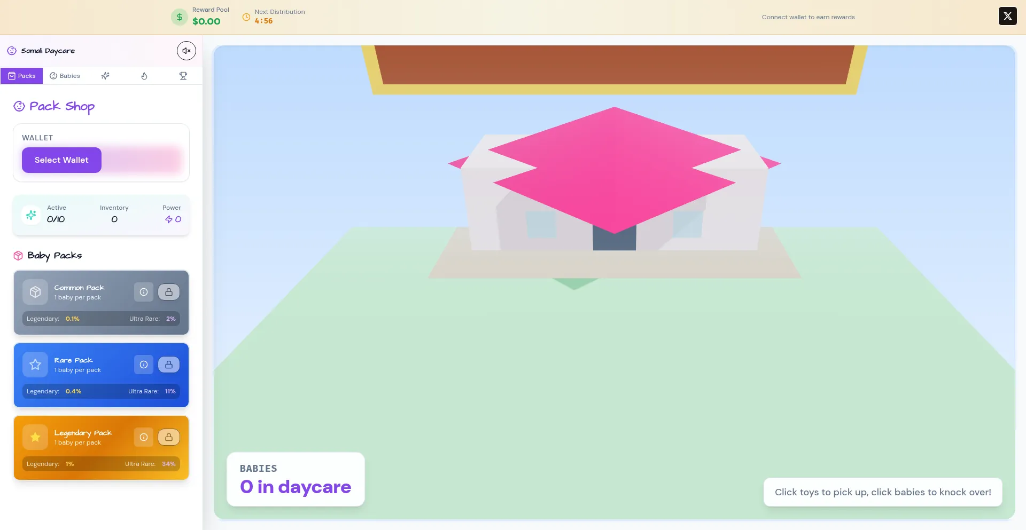Show Rare Pack info details

click(x=144, y=365)
